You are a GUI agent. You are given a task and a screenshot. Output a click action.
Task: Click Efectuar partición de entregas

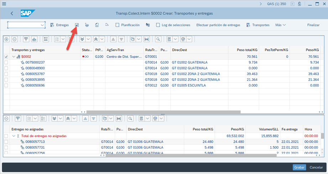tap(218, 25)
